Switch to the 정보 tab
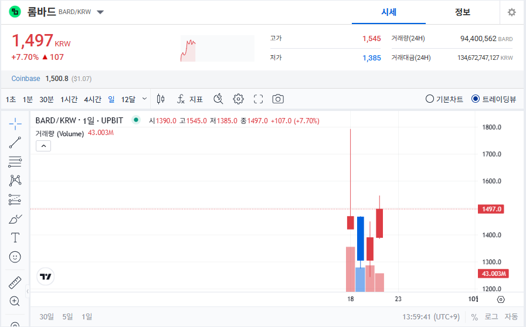The width and height of the screenshot is (526, 327). (x=463, y=12)
